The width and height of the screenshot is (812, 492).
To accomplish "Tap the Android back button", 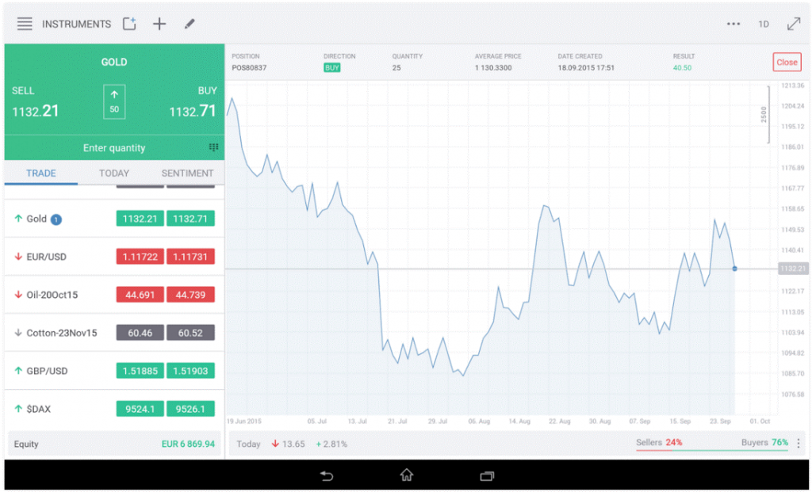I will (326, 475).
